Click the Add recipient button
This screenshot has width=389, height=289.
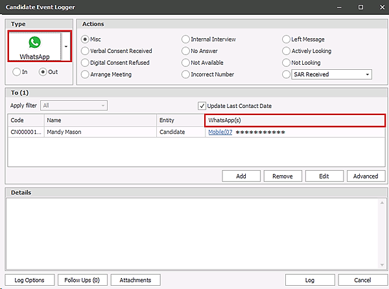[x=241, y=176]
